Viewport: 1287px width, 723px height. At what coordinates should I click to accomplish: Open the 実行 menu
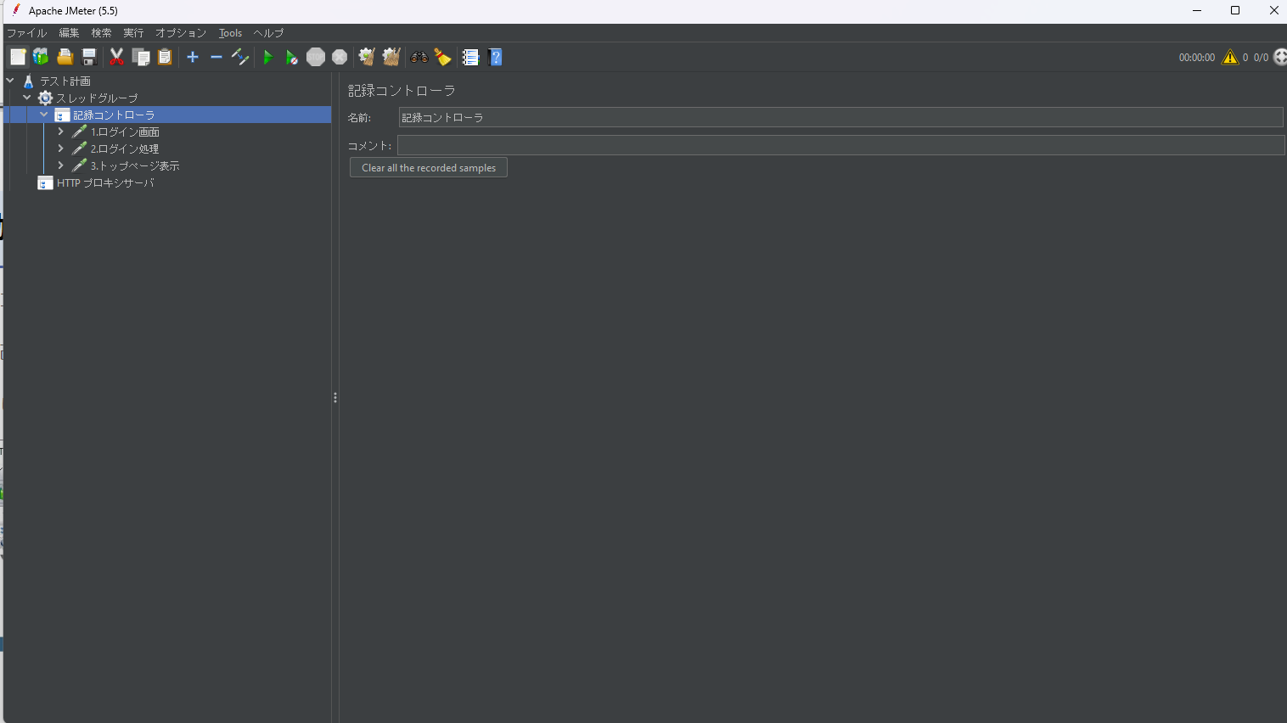pos(133,33)
